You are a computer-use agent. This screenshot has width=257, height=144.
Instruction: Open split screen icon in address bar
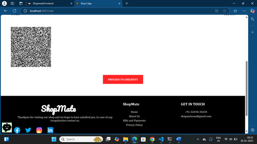pyautogui.click(x=217, y=11)
